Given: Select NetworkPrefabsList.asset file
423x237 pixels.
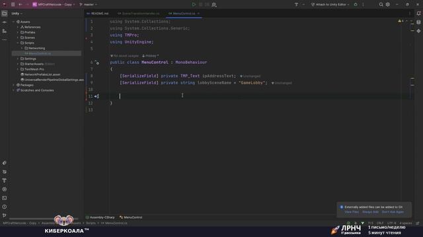Looking at the screenshot, I should tap(40, 74).
